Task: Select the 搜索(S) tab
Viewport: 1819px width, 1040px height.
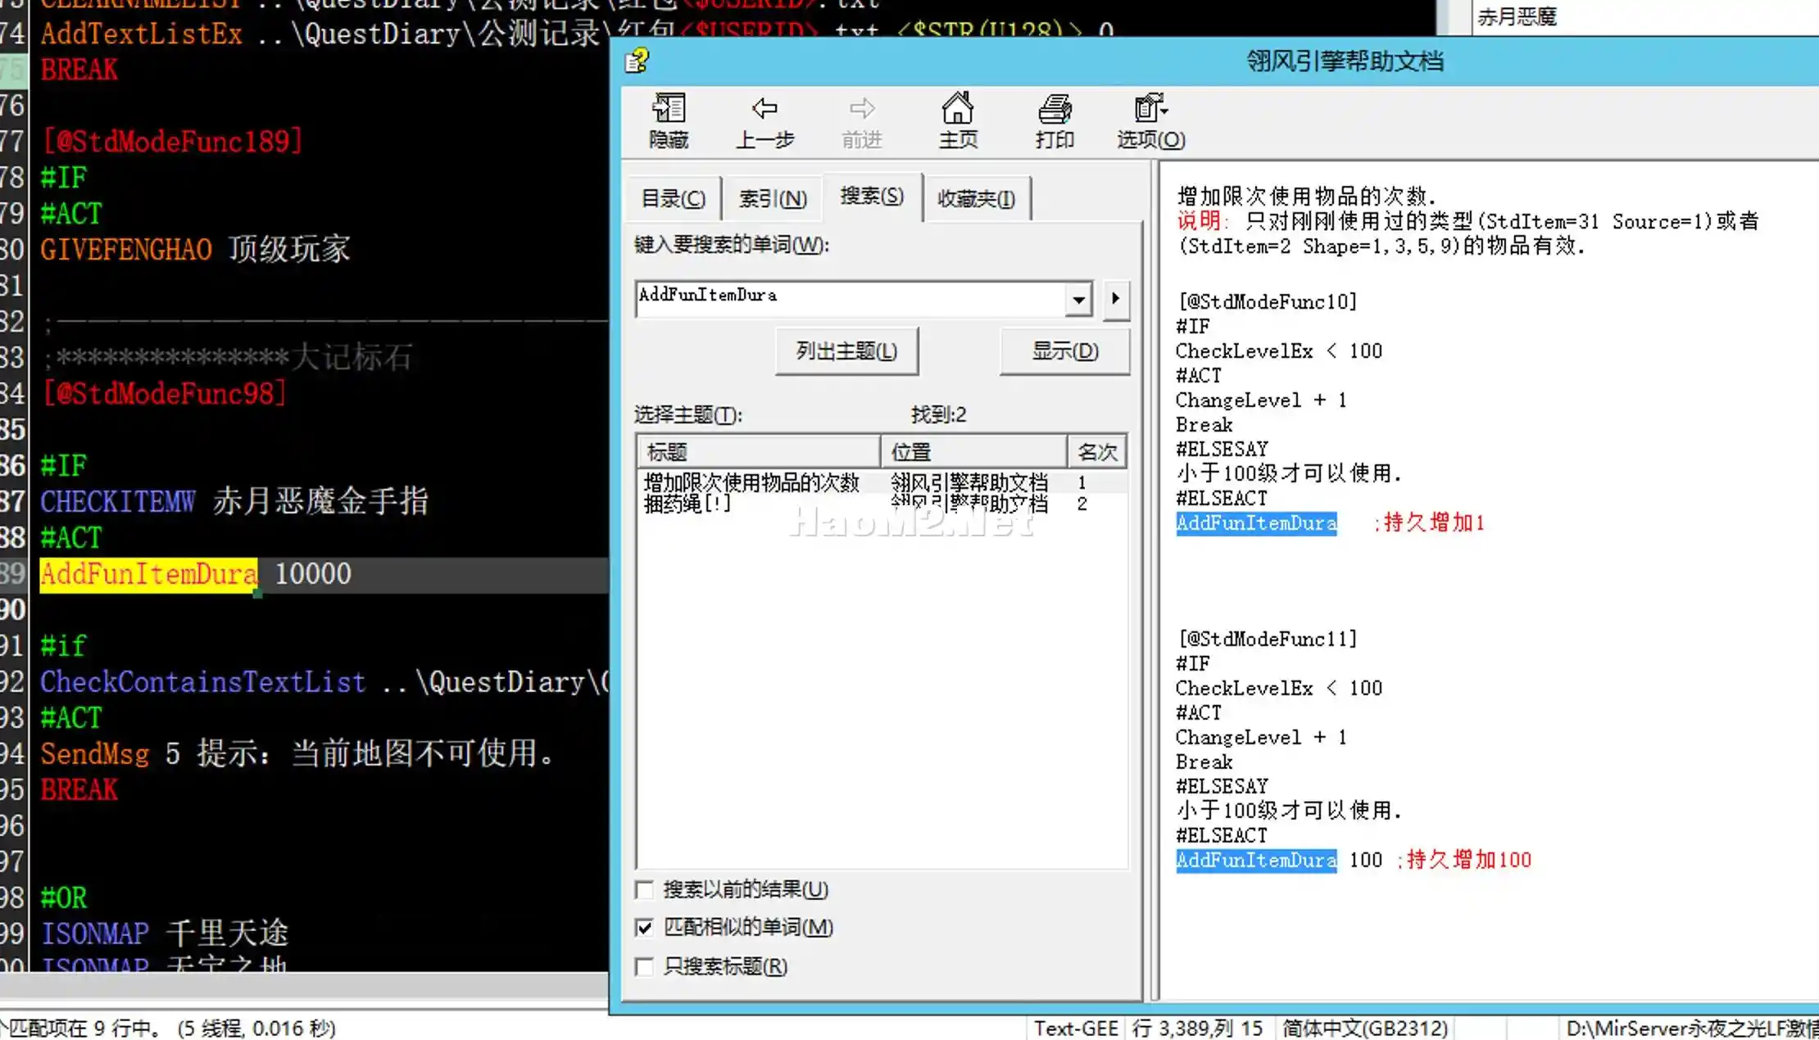Action: [x=872, y=196]
